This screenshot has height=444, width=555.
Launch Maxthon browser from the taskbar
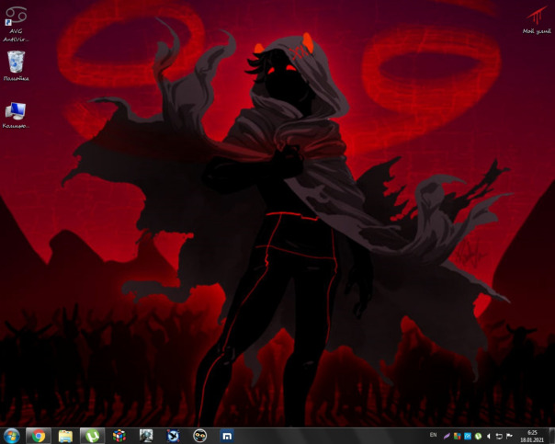coord(227,436)
